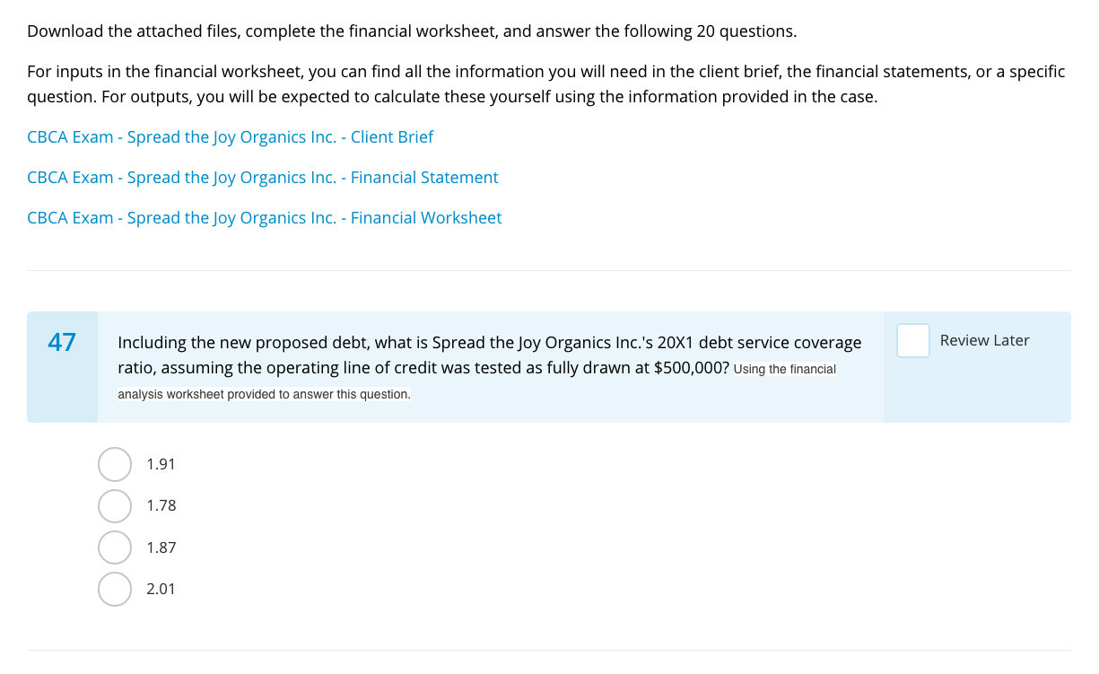Click the "Review Later" label text

point(984,341)
